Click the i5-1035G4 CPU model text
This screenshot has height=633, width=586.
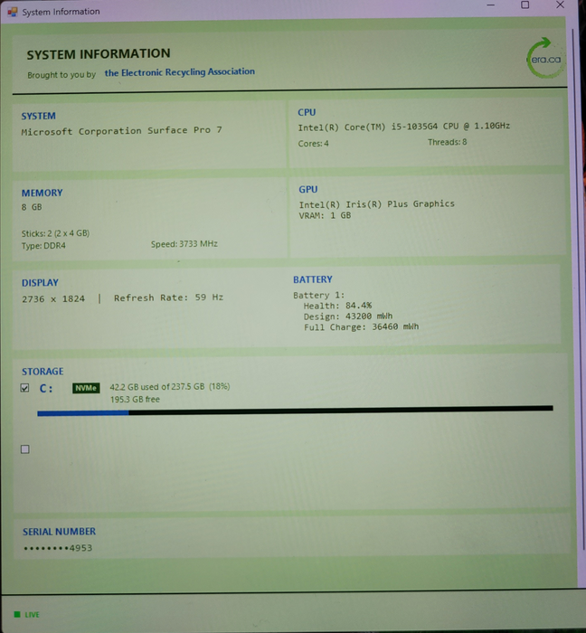click(403, 127)
